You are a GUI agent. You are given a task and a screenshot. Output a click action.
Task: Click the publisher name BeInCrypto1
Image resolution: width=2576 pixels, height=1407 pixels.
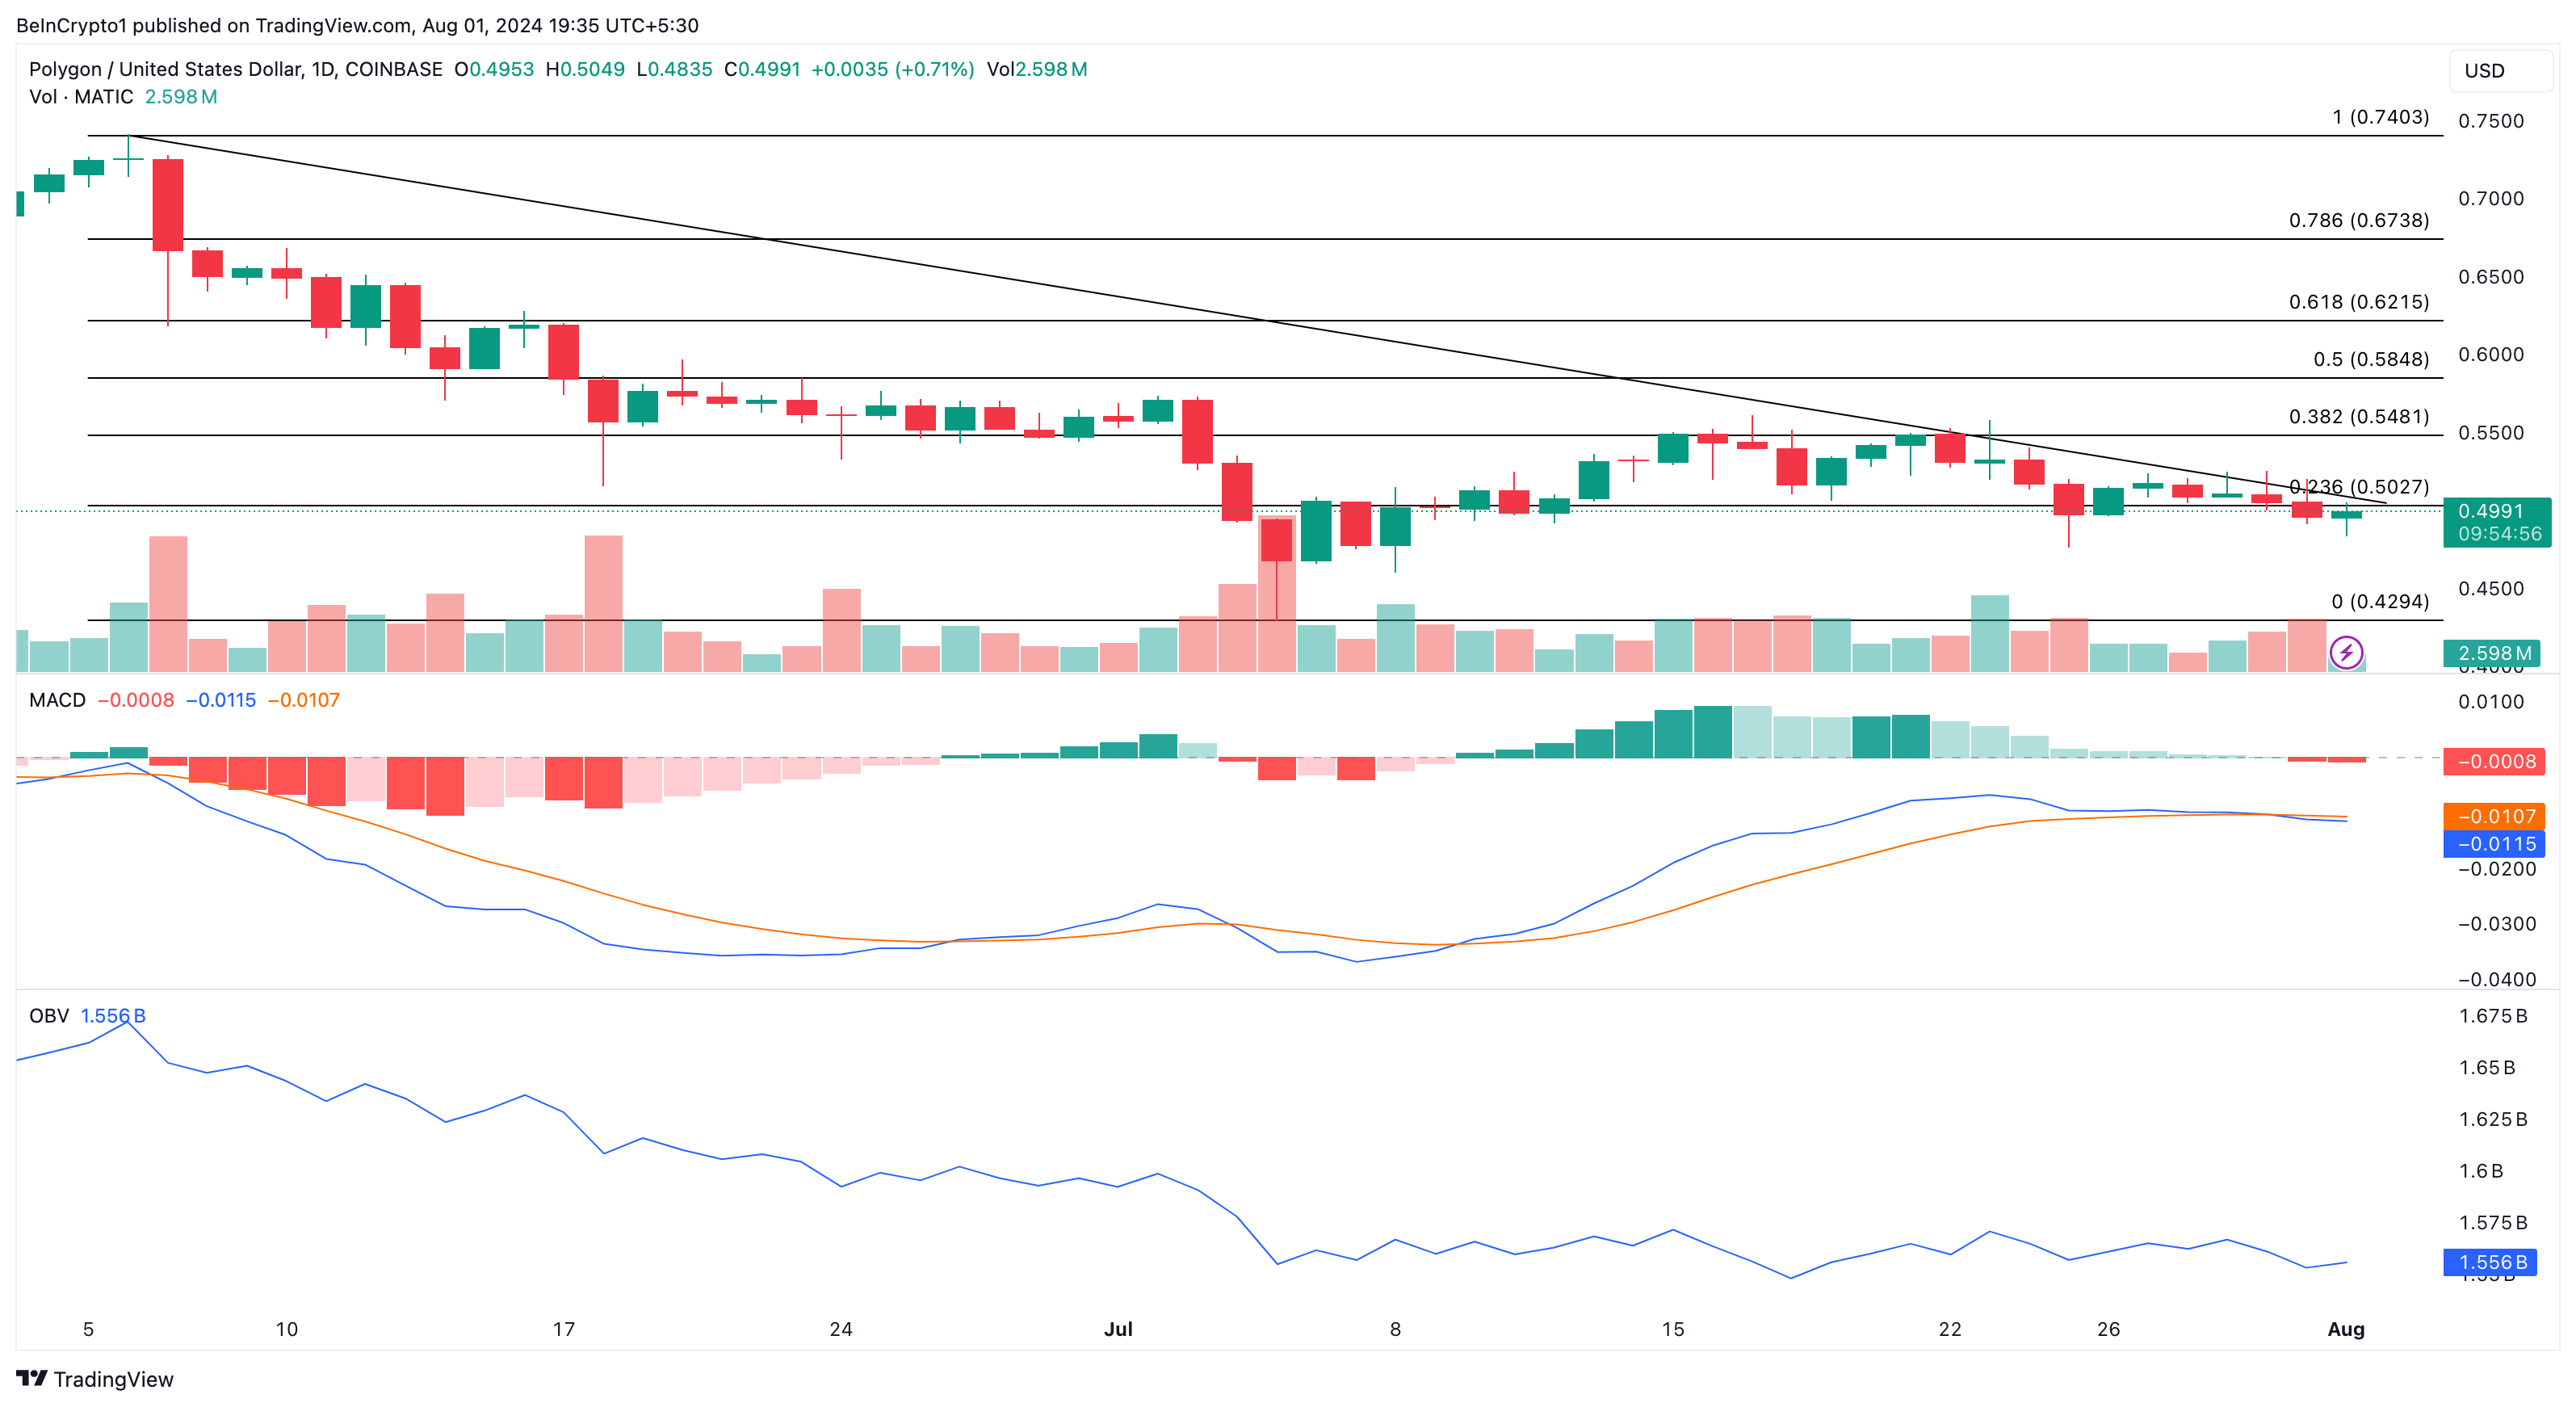tap(70, 25)
